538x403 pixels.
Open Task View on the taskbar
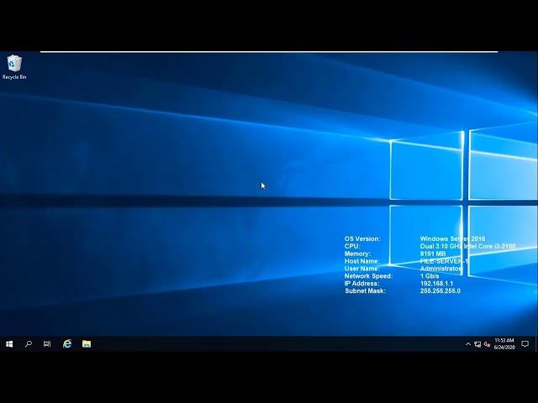(47, 343)
